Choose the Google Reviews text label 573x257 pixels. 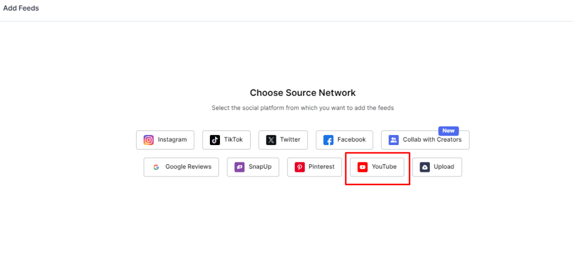pos(189,167)
